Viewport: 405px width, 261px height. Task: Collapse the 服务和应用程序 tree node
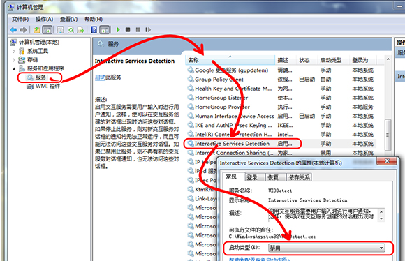point(14,68)
